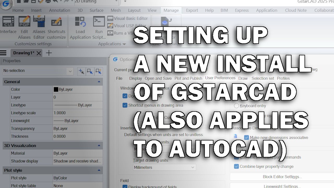This screenshot has height=188, width=334.
Task: Open the Plot and Publish options tab
Action: click(x=188, y=78)
